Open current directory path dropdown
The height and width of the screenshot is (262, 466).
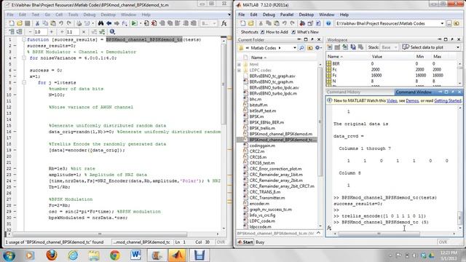point(442,23)
